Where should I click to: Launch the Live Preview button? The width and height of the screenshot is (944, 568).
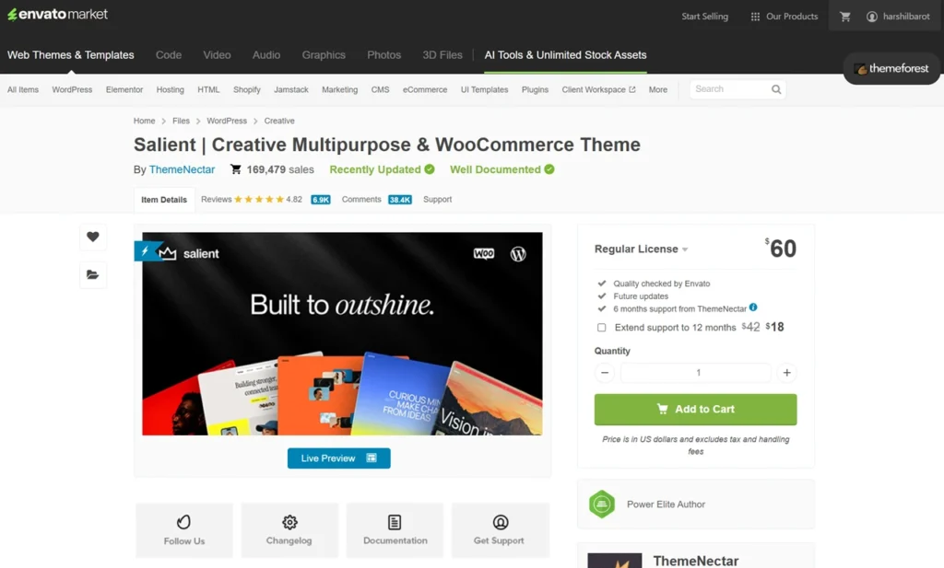pos(339,458)
